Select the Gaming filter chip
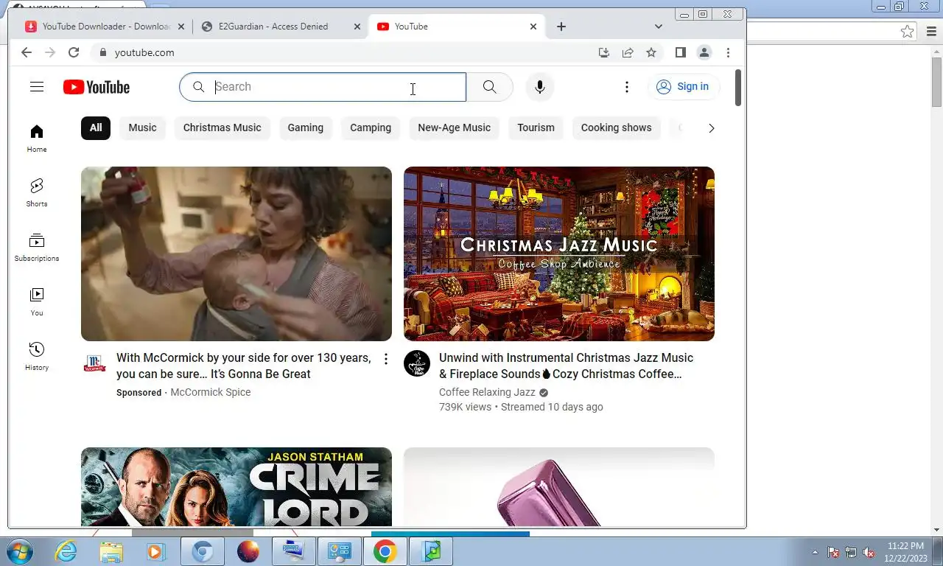The width and height of the screenshot is (943, 566). click(305, 127)
